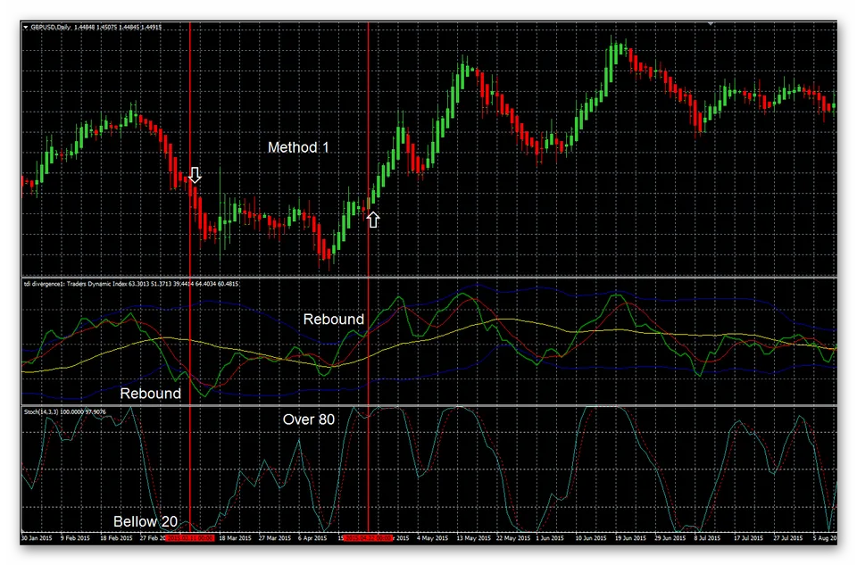Click the GBPUSD,Daily chart title text

tap(50, 27)
